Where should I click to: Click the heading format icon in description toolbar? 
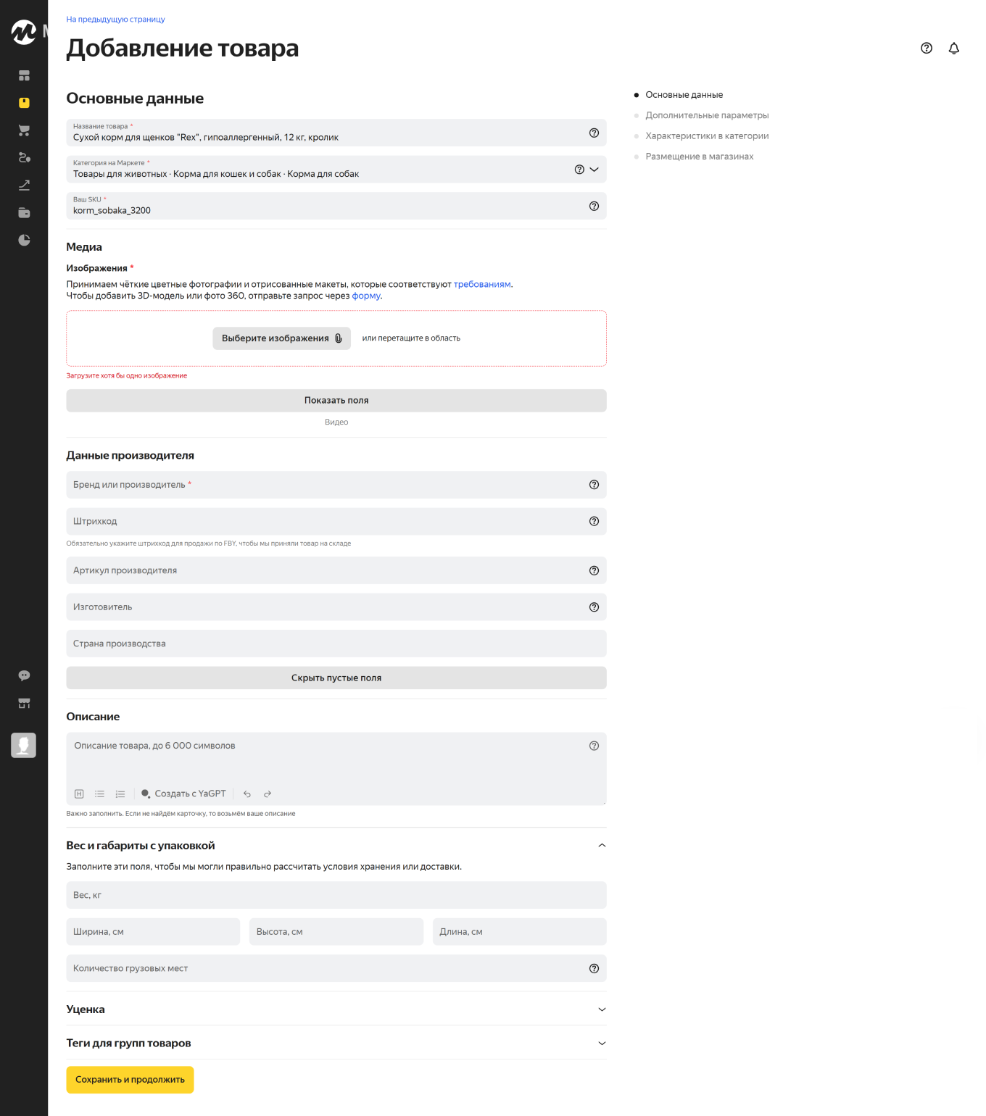79,794
